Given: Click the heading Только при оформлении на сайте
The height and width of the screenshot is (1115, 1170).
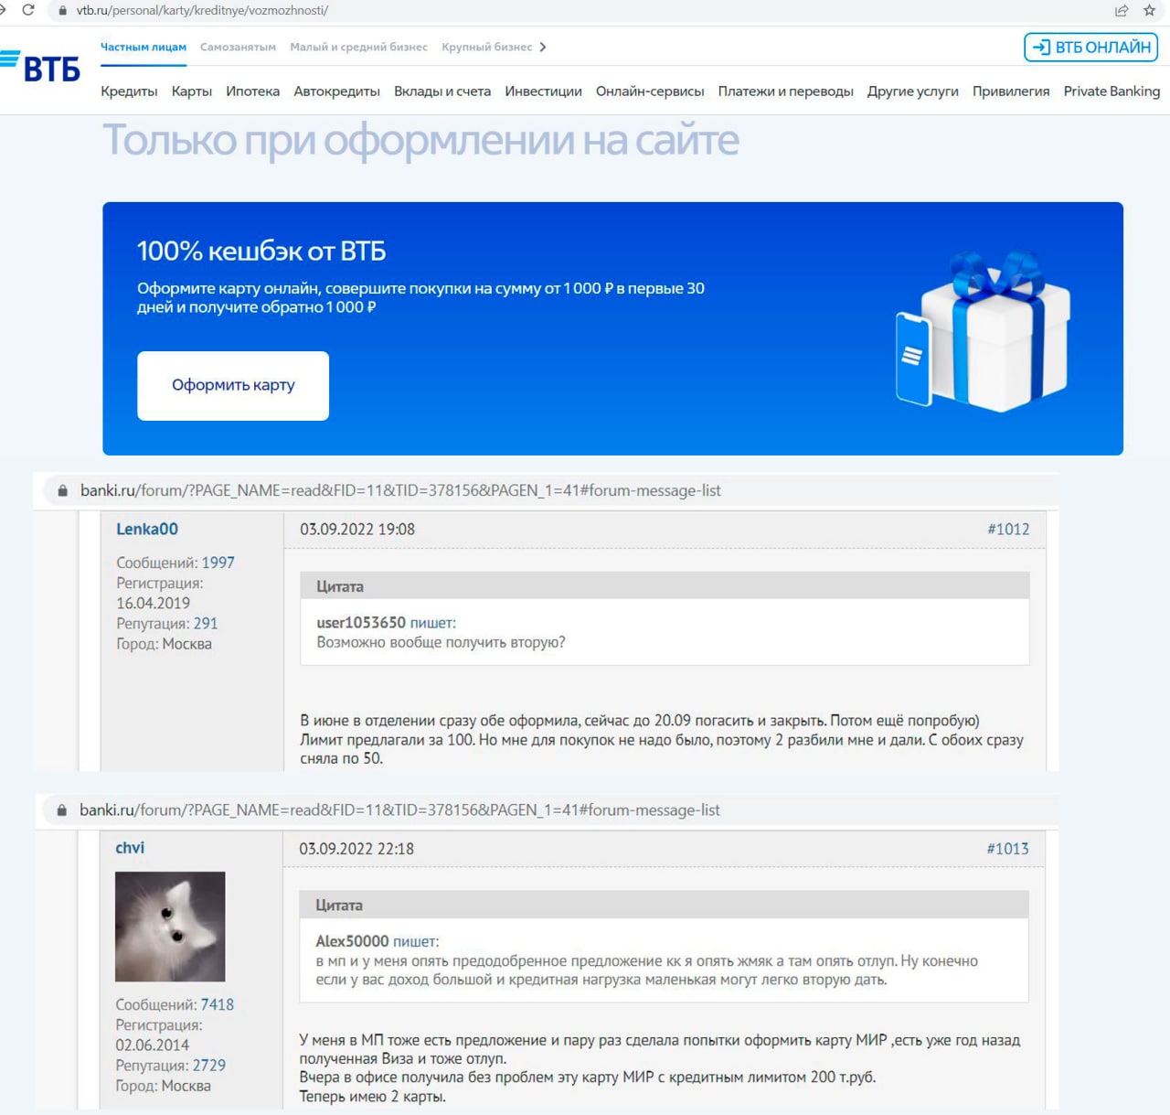Looking at the screenshot, I should point(420,140).
